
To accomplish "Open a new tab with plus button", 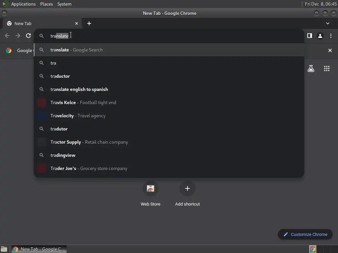I will click(x=89, y=23).
